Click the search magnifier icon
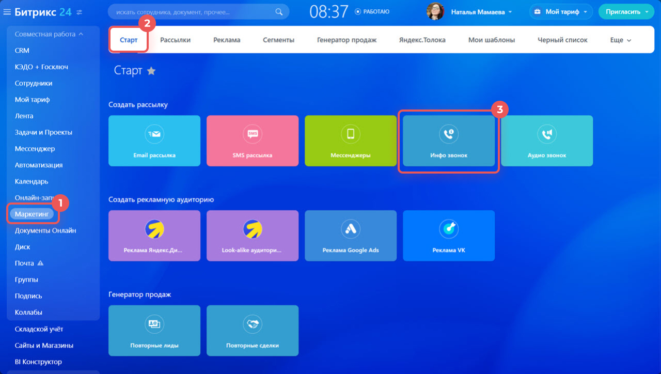661x374 pixels. pos(279,11)
